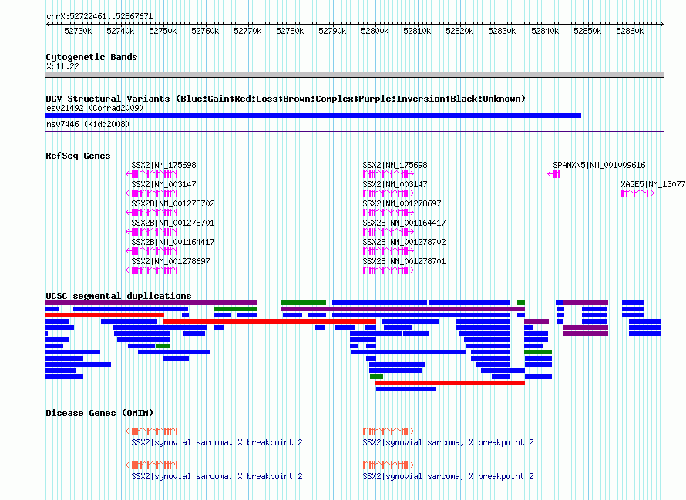Viewport: 686px width, 500px height.
Task: Click the 52800k ruler tick label
Action: pyautogui.click(x=375, y=31)
